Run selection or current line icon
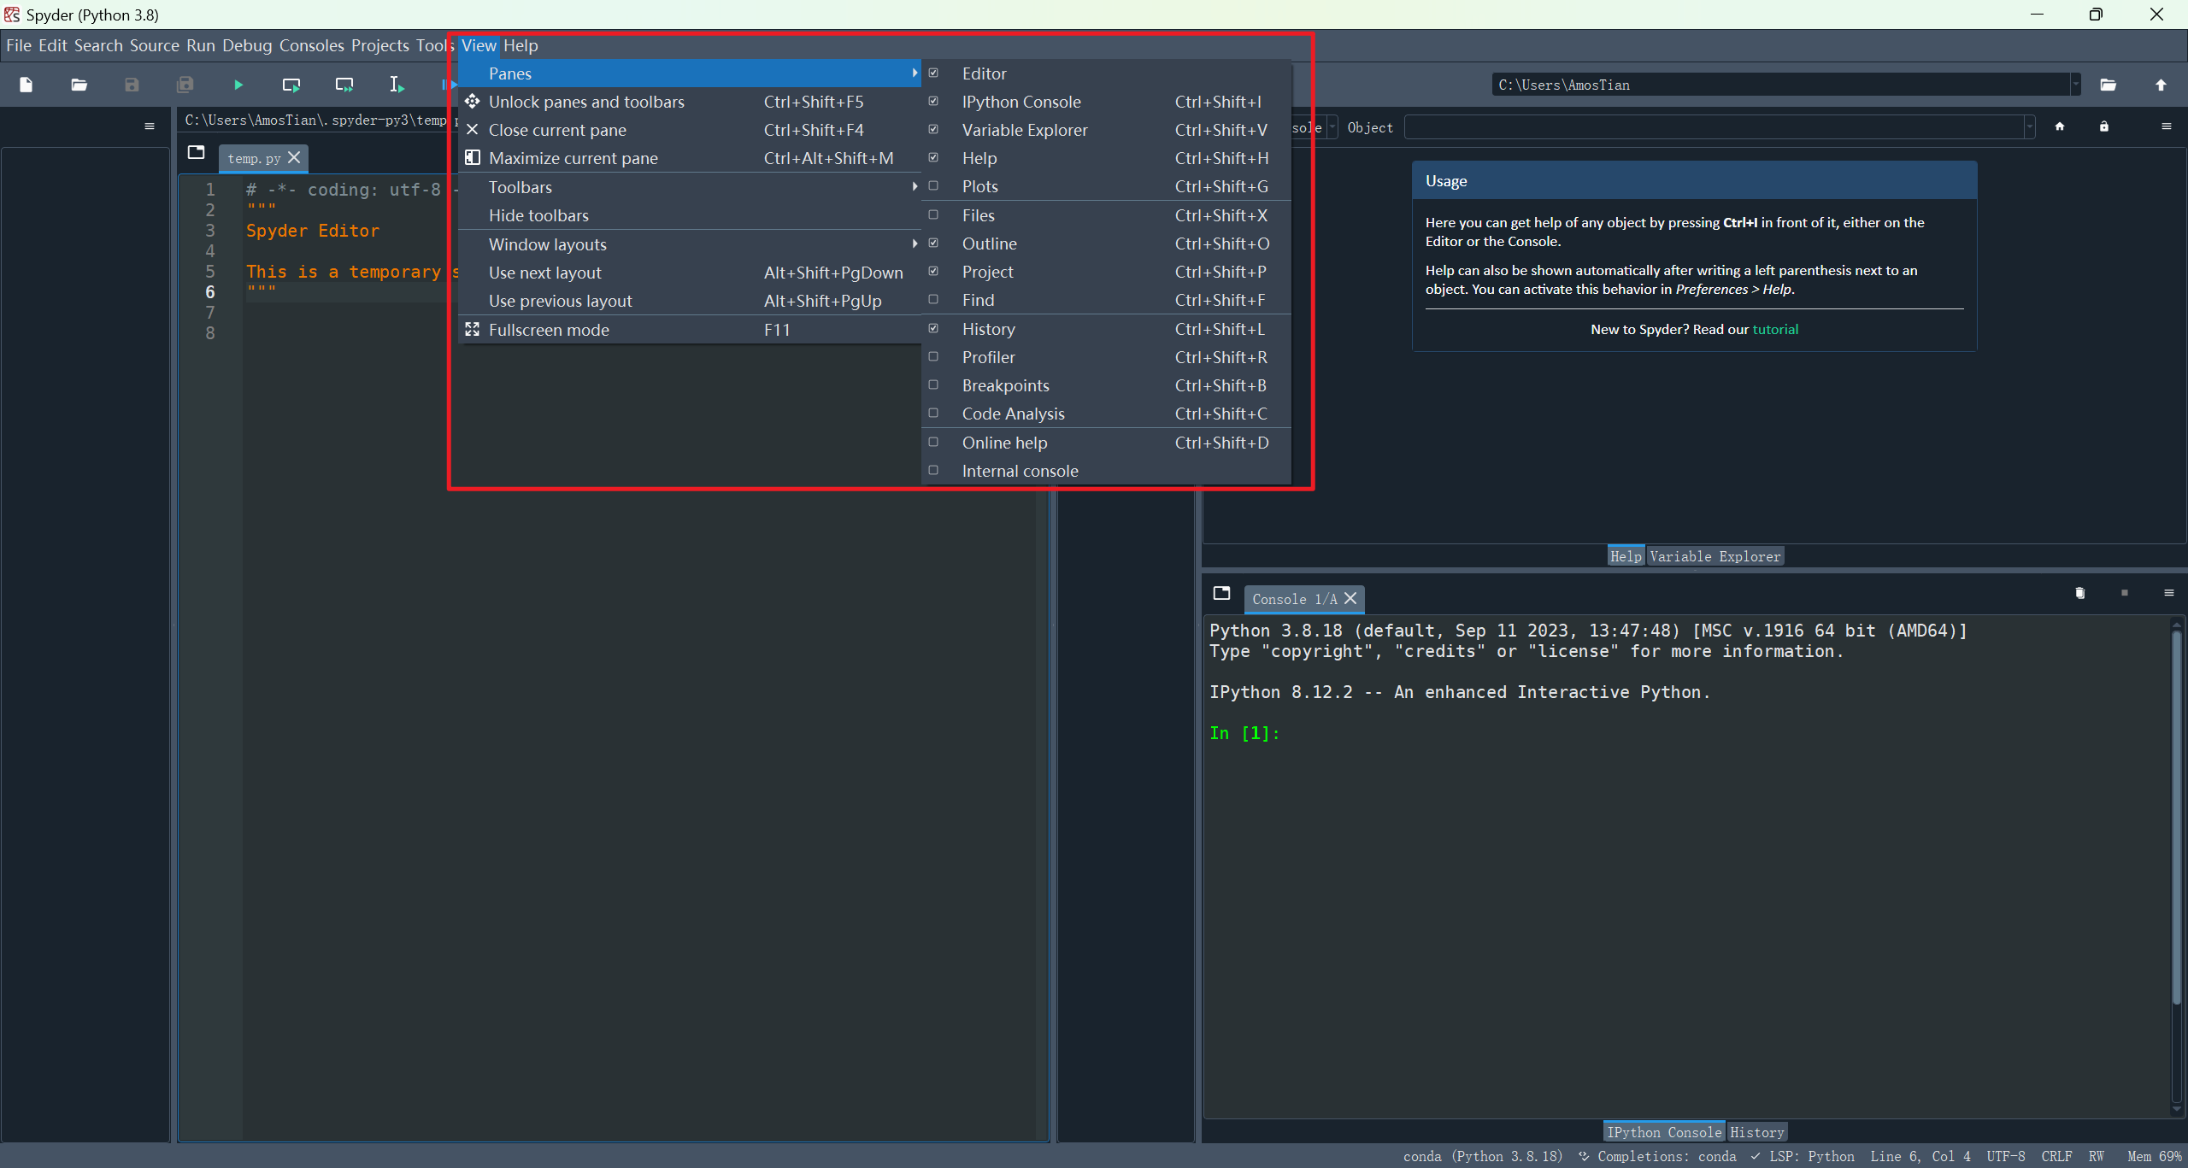This screenshot has height=1168, width=2188. pyautogui.click(x=397, y=85)
